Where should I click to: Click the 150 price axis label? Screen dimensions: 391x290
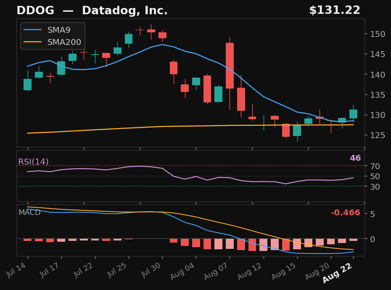click(378, 34)
